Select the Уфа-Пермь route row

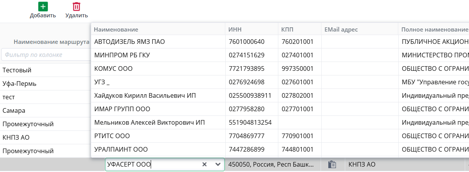tap(45, 83)
